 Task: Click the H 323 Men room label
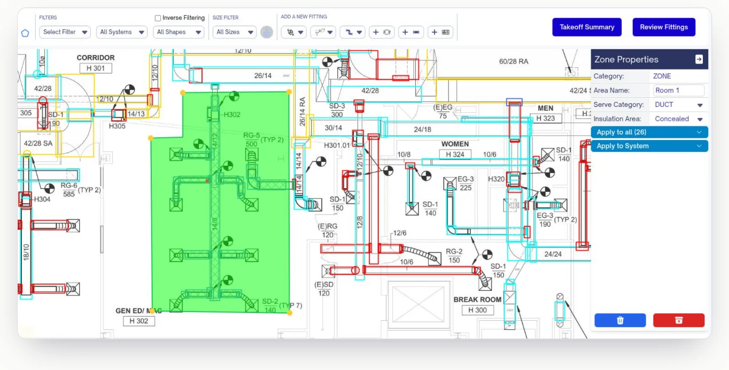coord(546,118)
